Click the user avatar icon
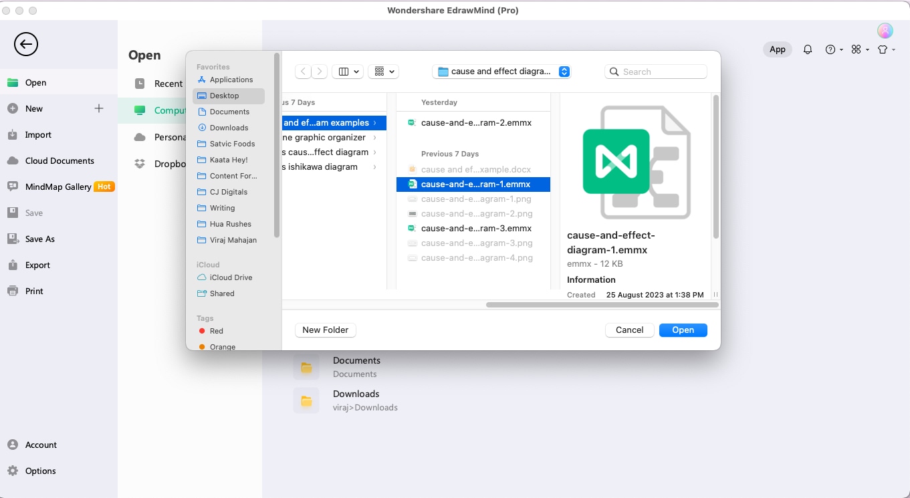Viewport: 910px width, 498px height. pyautogui.click(x=885, y=31)
